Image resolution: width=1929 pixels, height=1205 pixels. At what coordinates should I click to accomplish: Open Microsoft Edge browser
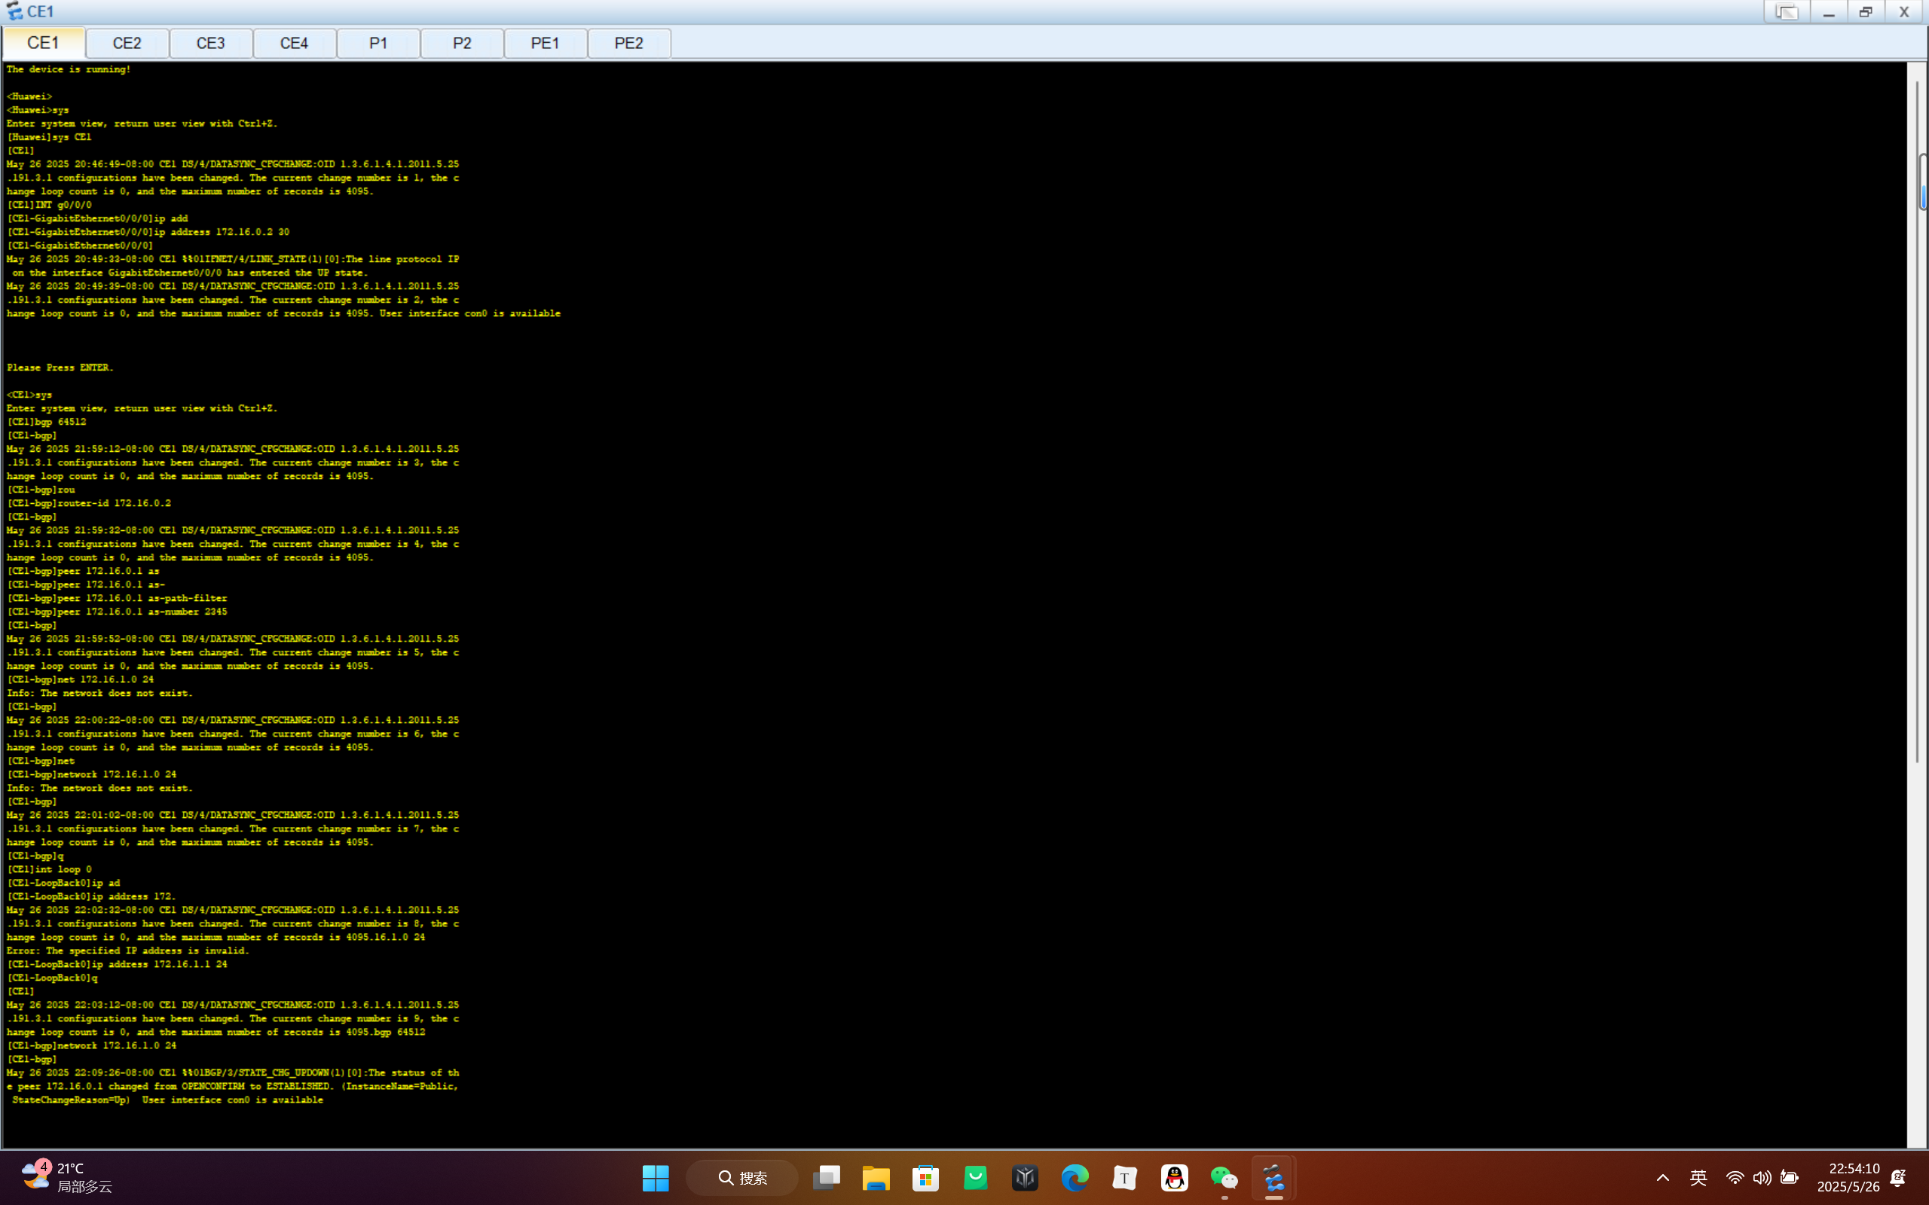1075,1178
